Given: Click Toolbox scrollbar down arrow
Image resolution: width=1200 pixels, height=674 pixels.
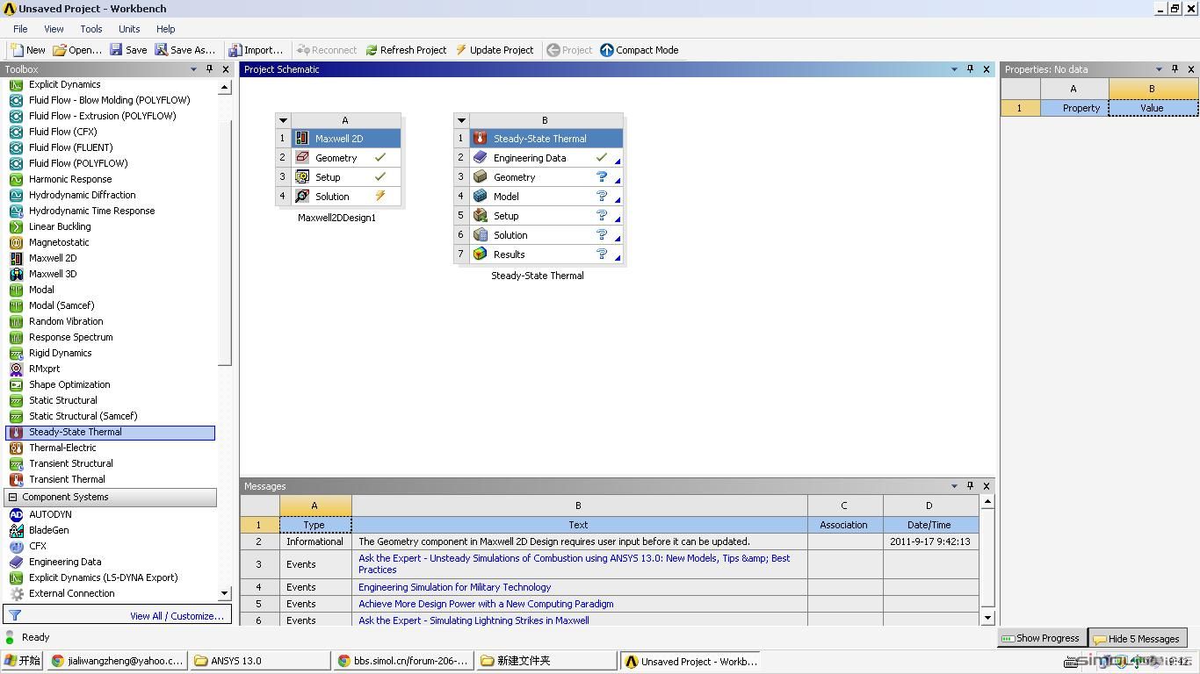Looking at the screenshot, I should pyautogui.click(x=225, y=593).
